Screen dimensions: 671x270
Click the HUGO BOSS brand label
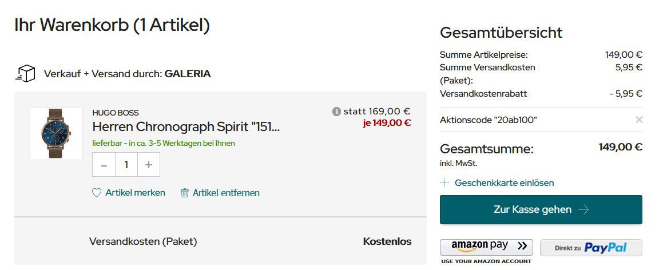(x=116, y=113)
